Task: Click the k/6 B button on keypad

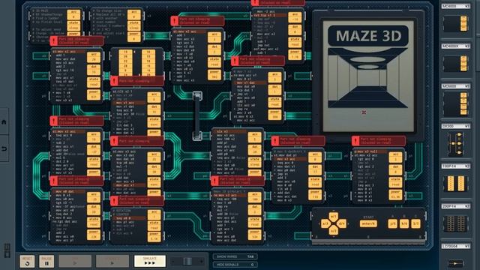Action: click(404, 223)
